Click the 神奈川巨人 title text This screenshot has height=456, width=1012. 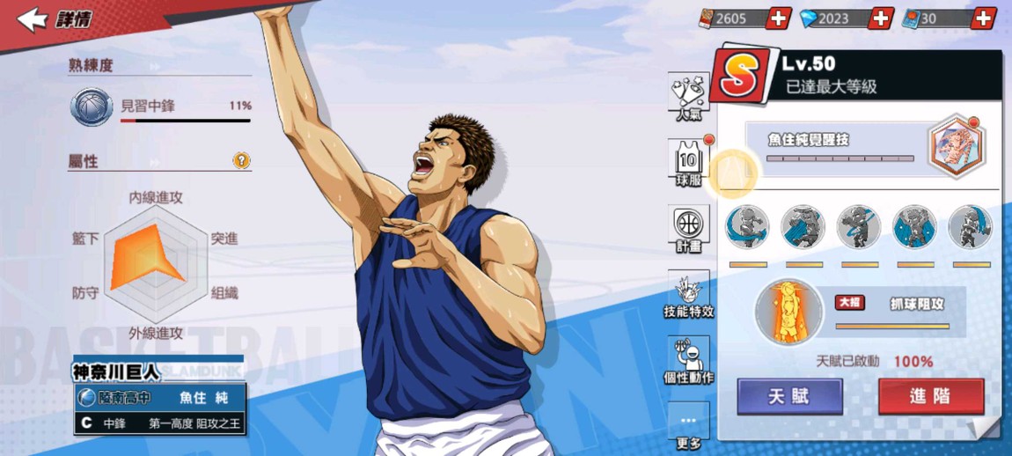coord(115,372)
